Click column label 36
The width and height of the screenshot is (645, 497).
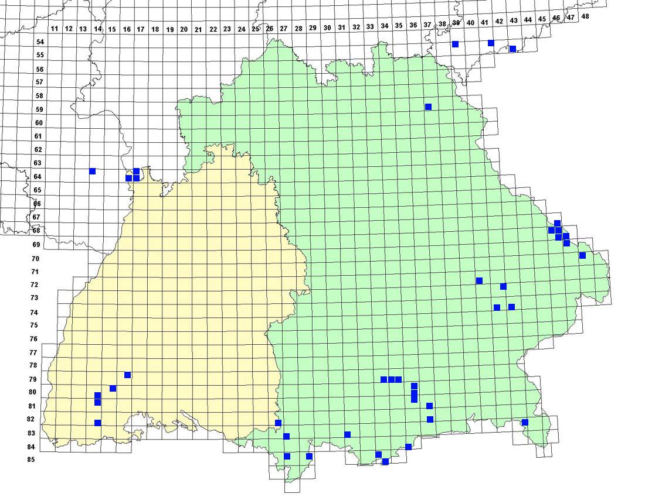(x=413, y=25)
